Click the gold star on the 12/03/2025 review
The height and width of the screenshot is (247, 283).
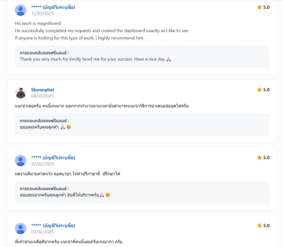click(x=260, y=7)
